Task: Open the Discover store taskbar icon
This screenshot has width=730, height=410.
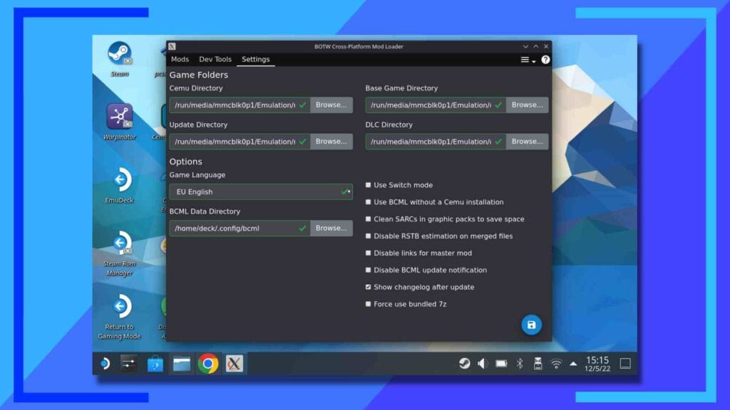Action: click(x=155, y=364)
